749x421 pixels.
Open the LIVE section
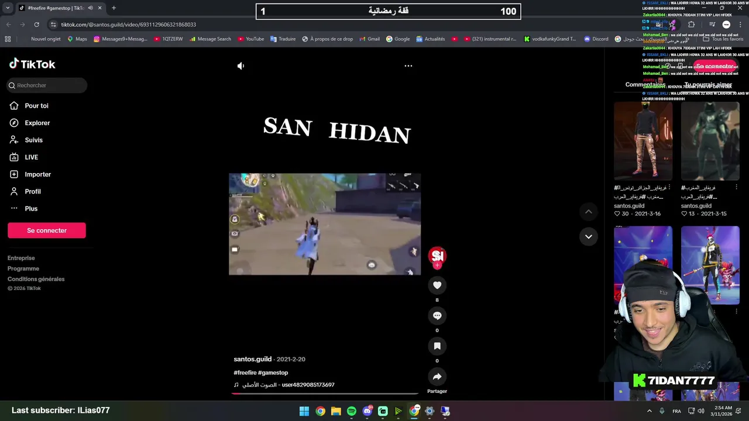(31, 157)
